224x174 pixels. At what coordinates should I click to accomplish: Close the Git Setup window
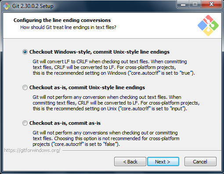(x=211, y=4)
